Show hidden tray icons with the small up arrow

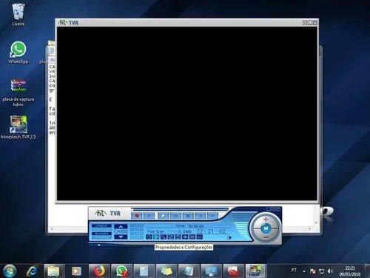(304, 271)
